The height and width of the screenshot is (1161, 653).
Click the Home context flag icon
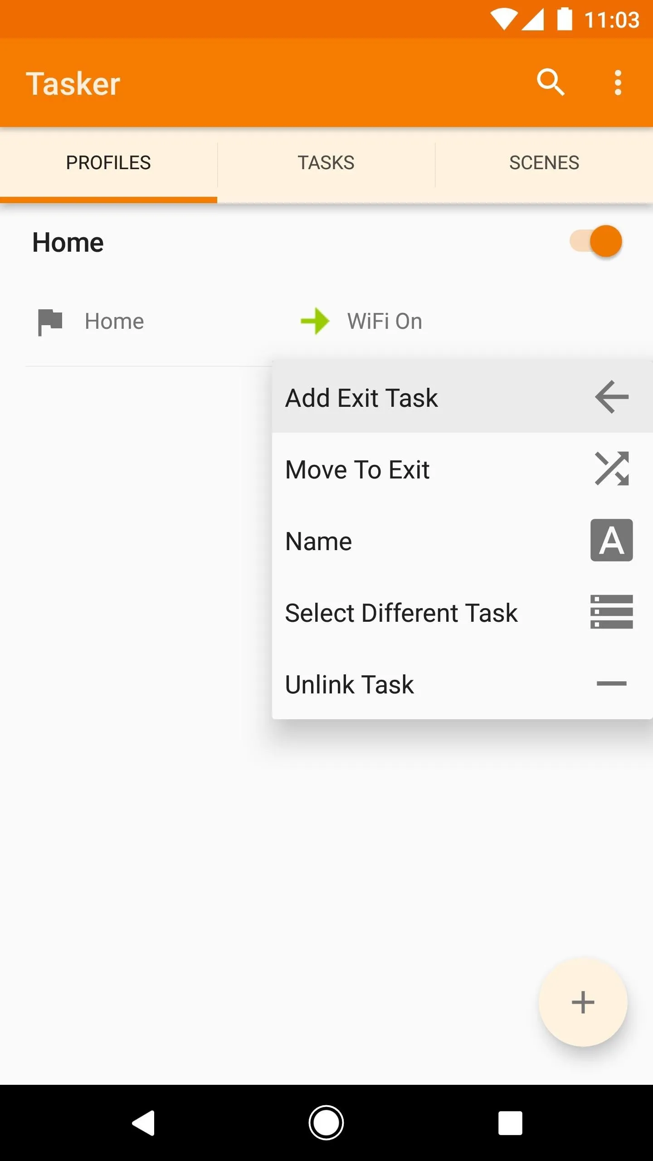point(50,322)
